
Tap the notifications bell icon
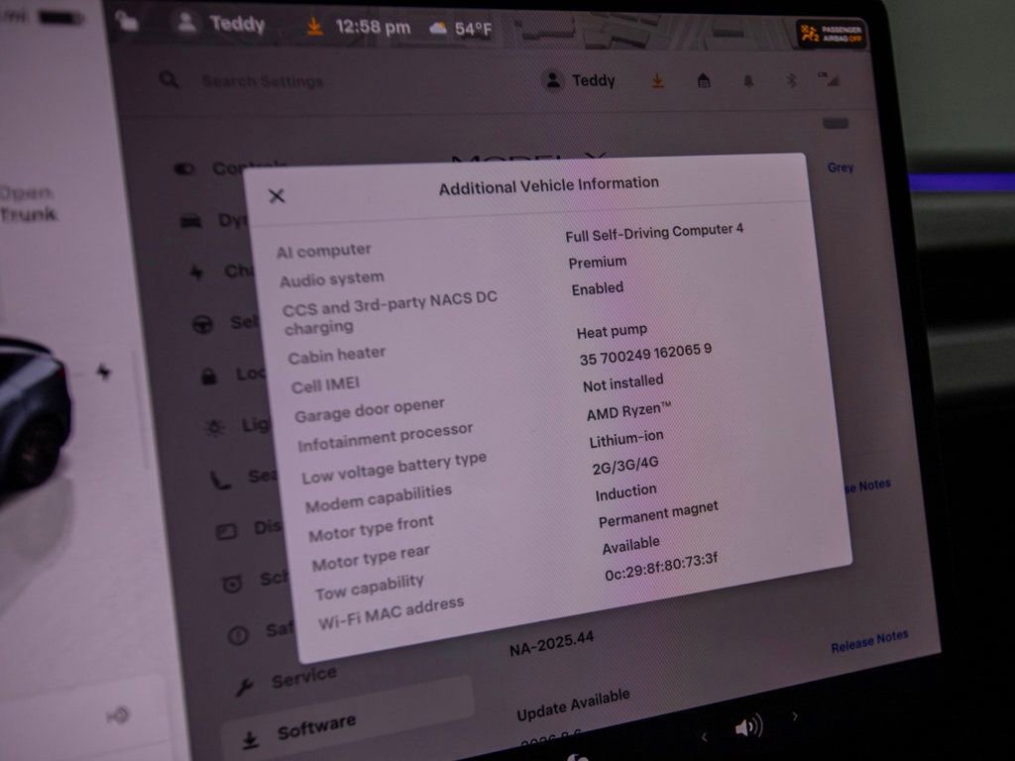[x=748, y=81]
